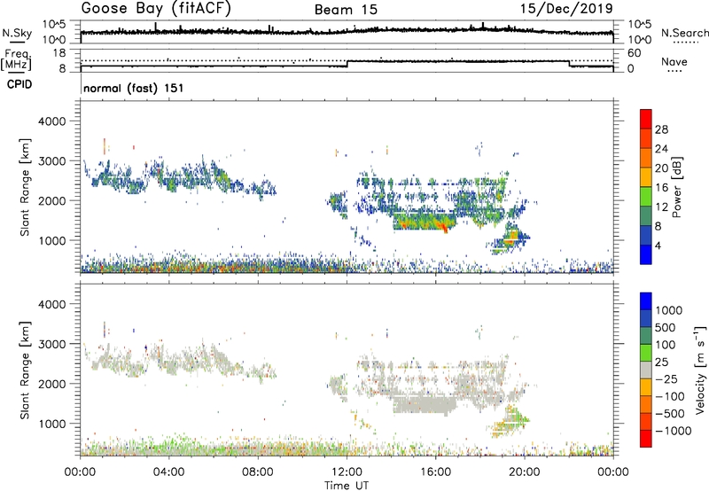Click the "Time UT" axis label
The image size is (709, 491).
coord(347,486)
